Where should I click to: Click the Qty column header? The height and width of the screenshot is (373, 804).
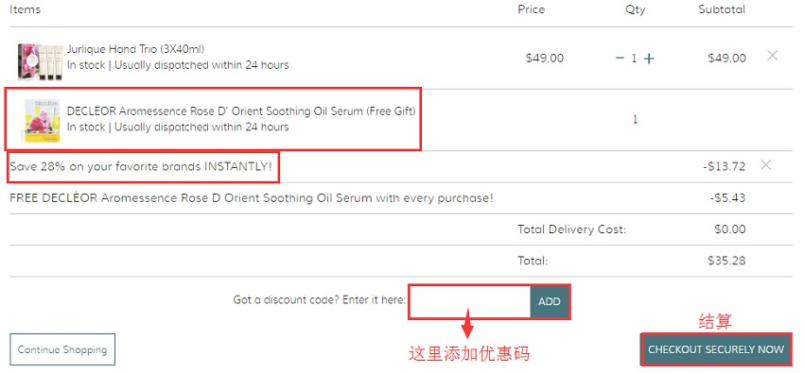pos(636,9)
